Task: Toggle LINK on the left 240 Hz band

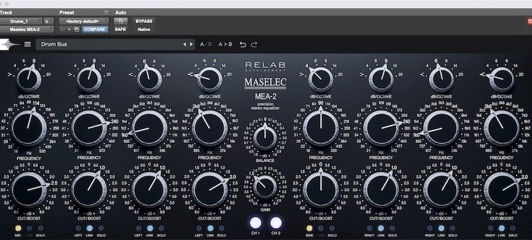Action: tap(90, 229)
